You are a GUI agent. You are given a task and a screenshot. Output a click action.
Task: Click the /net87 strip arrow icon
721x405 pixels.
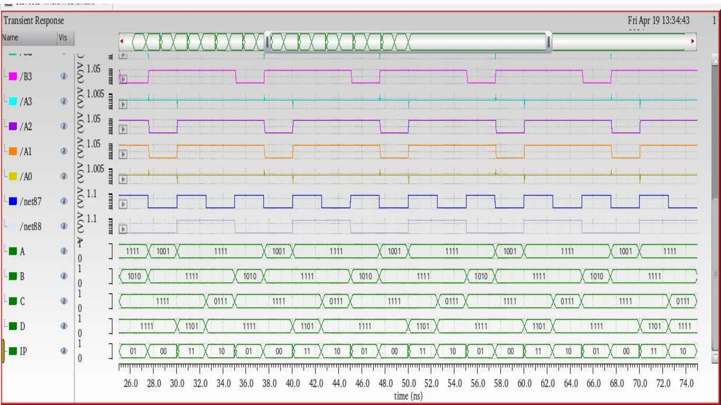(x=123, y=204)
